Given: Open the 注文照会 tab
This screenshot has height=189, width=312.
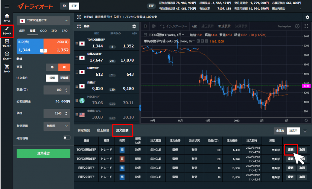Looking at the screenshot, I should tap(122, 130).
